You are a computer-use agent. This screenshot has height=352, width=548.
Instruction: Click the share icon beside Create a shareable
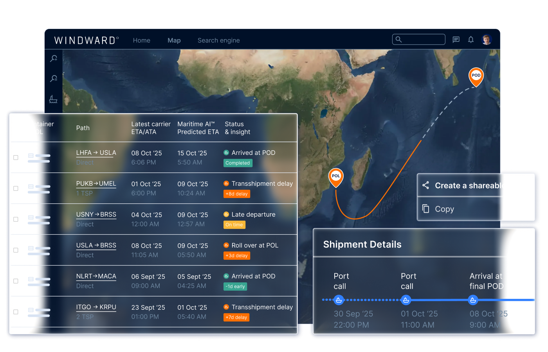coord(426,185)
